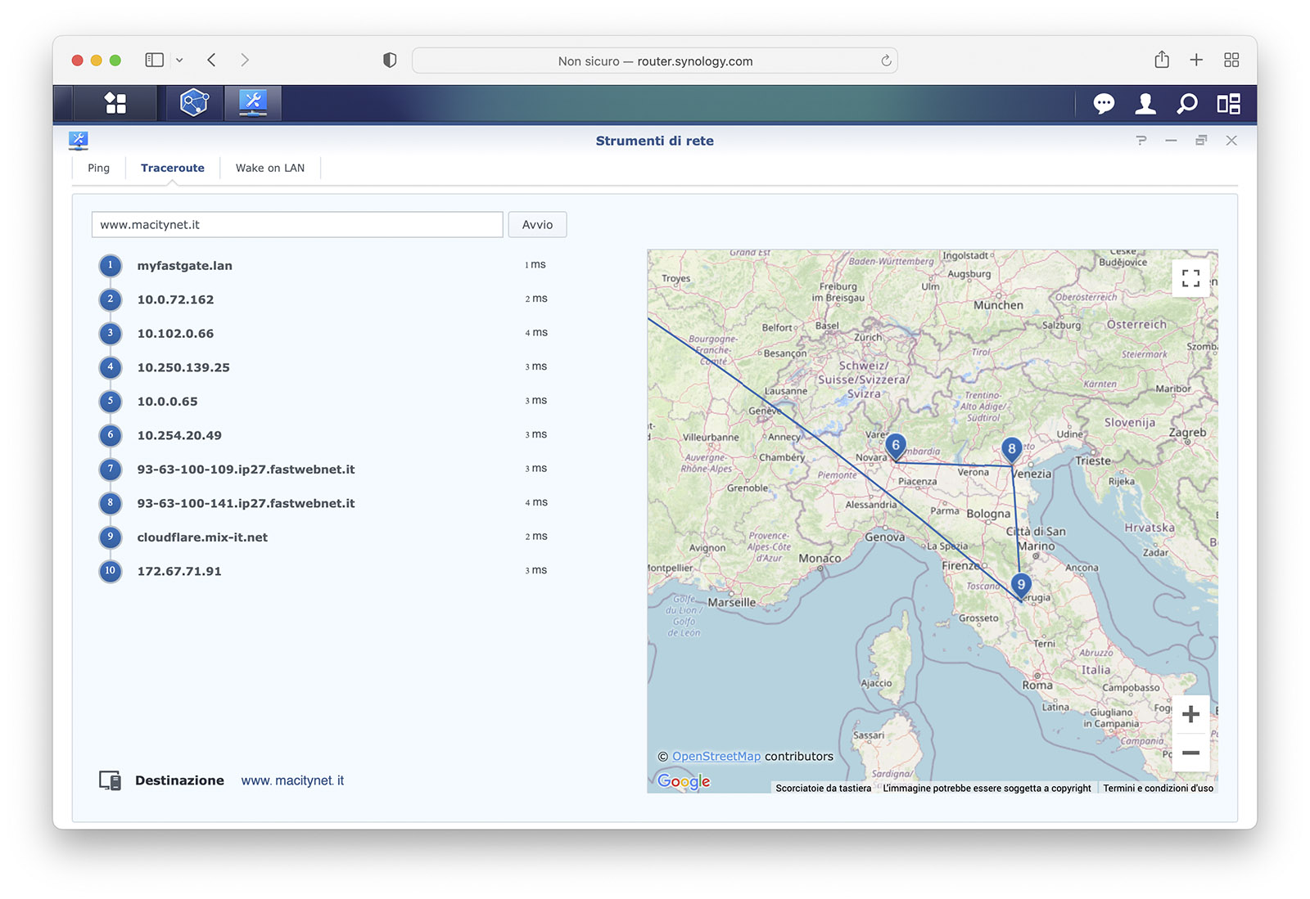This screenshot has width=1310, height=899.
Task: Open the Network Center taskbar icon
Action: point(194,103)
